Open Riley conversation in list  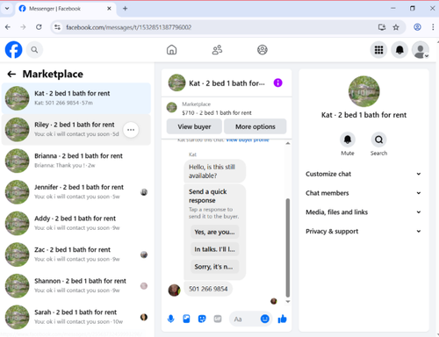tap(76, 130)
